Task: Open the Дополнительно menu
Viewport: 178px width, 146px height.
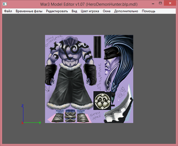Action: pyautogui.click(x=126, y=11)
